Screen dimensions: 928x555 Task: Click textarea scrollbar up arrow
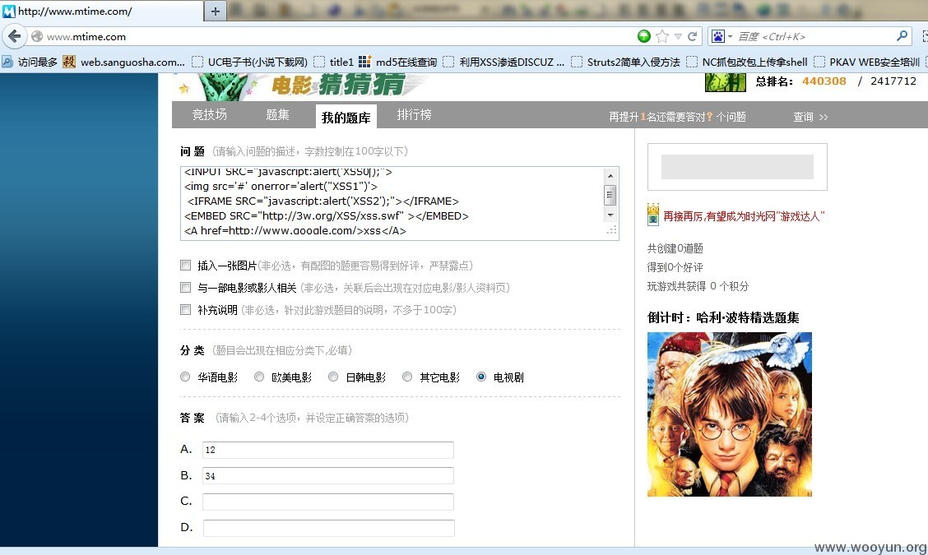[x=610, y=176]
